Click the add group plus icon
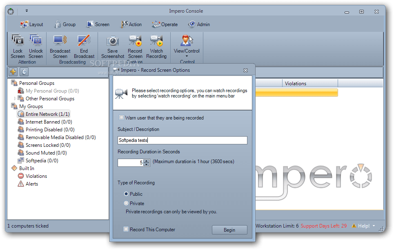The image size is (394, 250). pos(13,72)
